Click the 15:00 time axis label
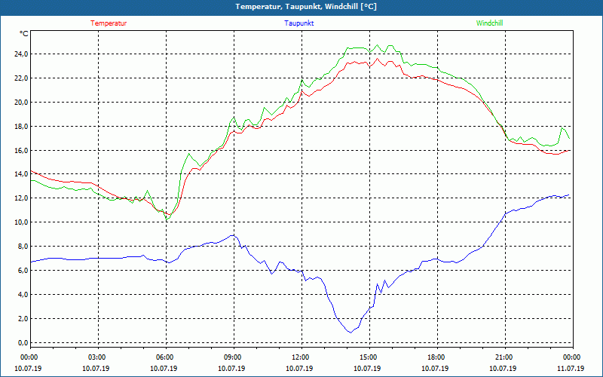 click(x=367, y=357)
